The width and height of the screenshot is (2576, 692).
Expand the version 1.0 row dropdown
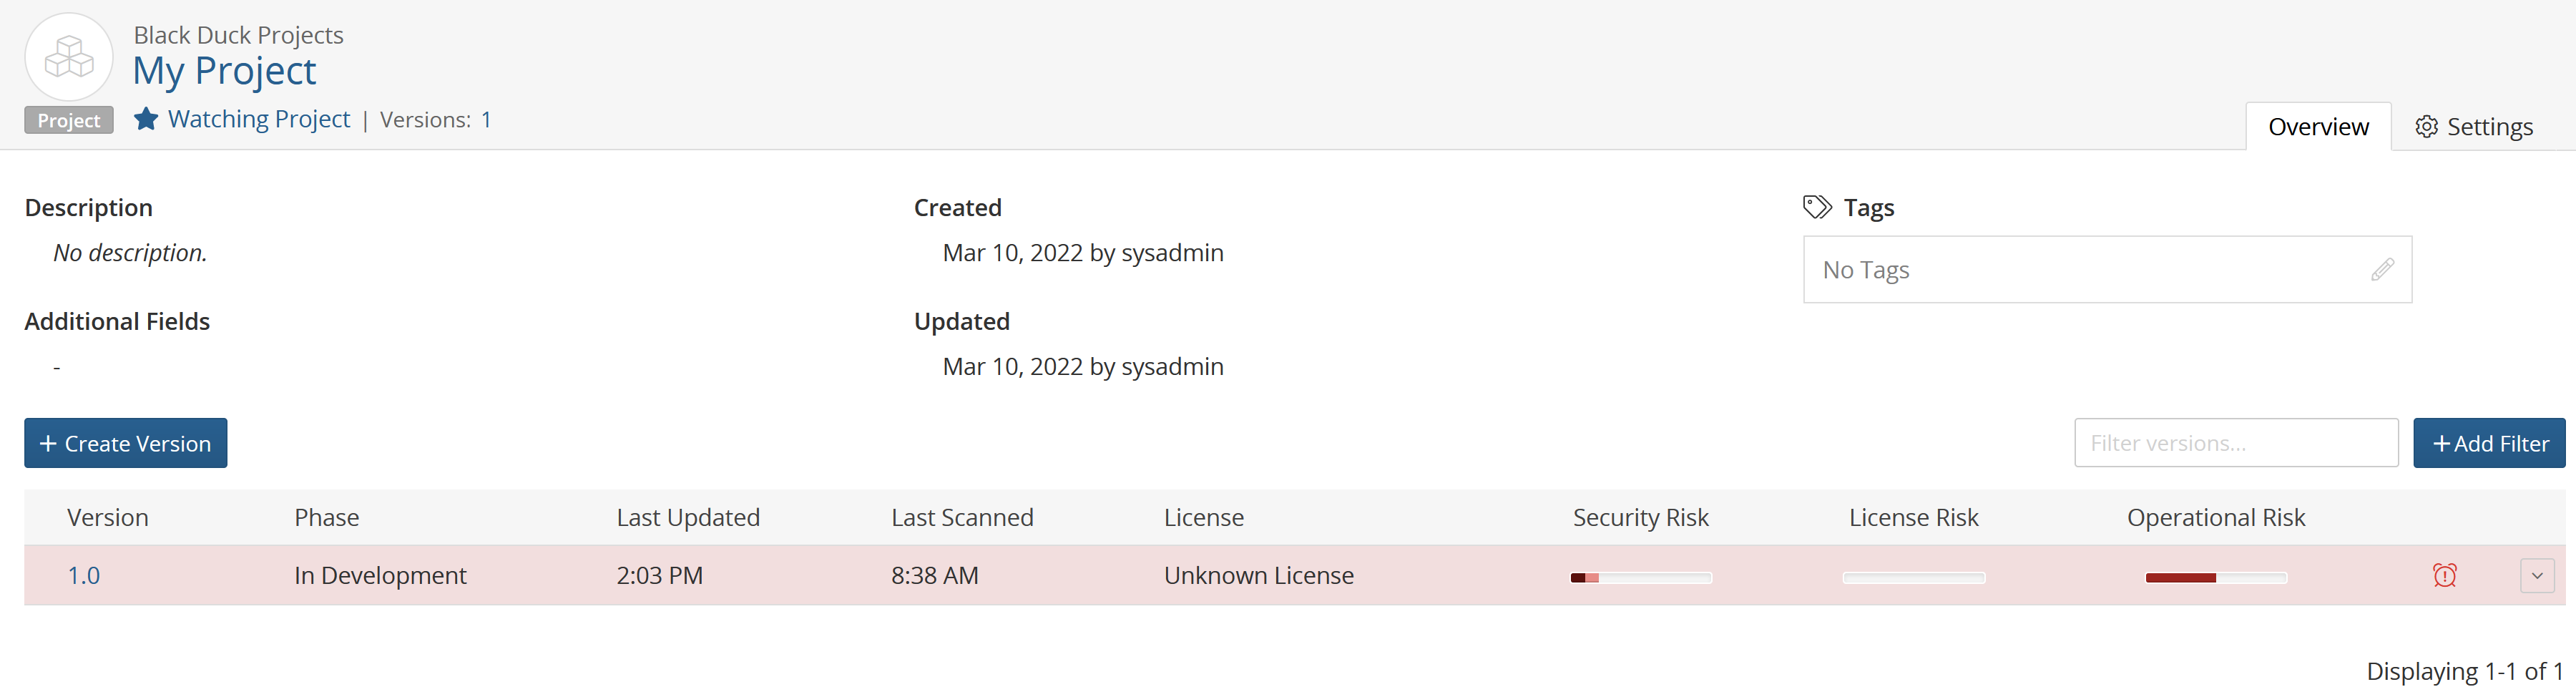pos(2536,576)
